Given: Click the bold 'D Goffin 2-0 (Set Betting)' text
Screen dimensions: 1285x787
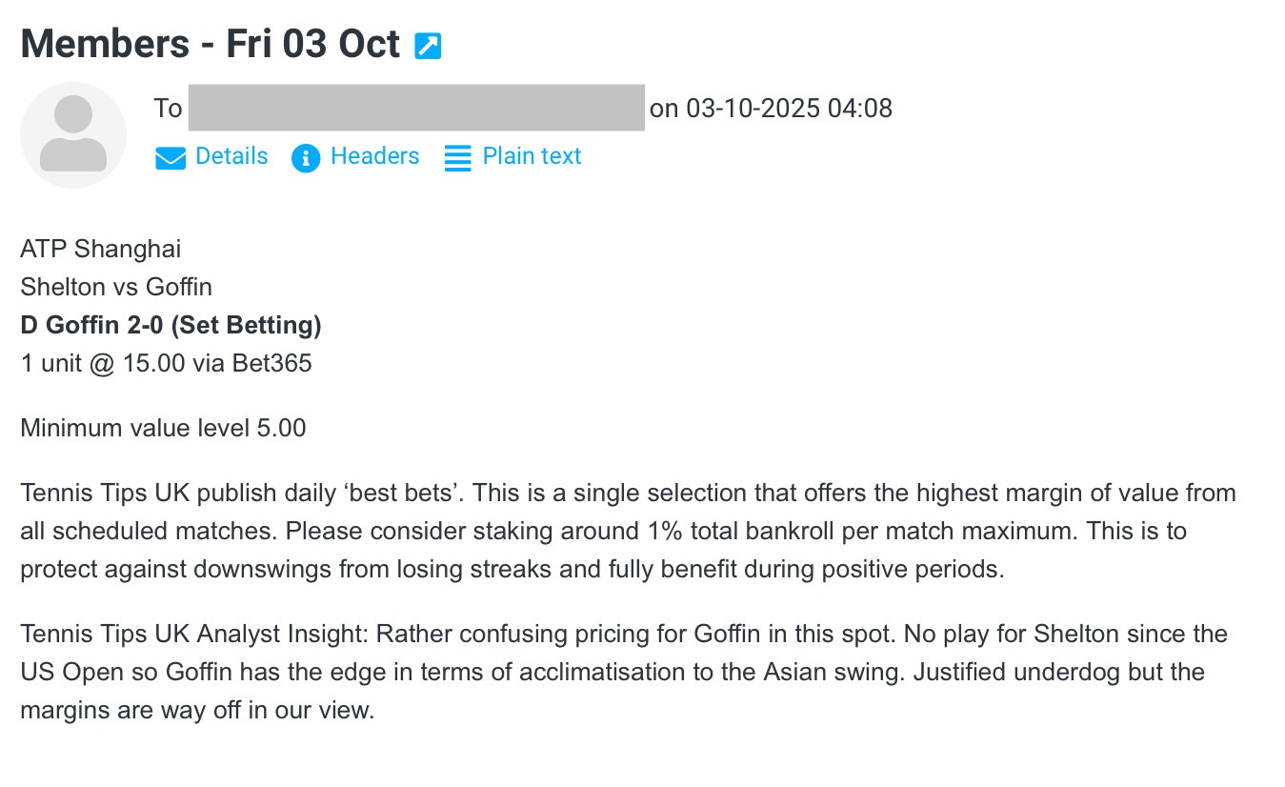Looking at the screenshot, I should [171, 326].
